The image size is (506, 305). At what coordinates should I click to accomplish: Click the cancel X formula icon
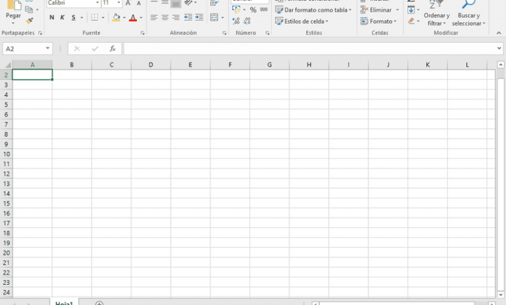coord(77,49)
